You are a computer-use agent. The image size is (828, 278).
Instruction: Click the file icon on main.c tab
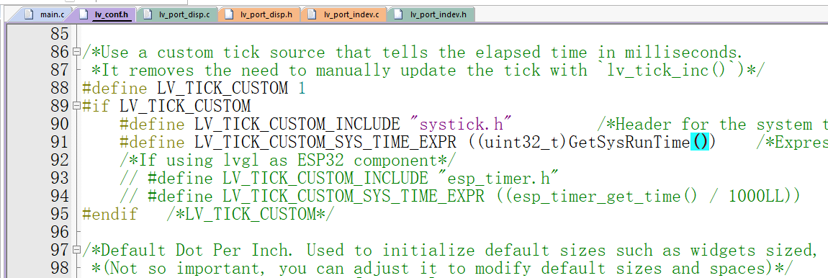pyautogui.click(x=30, y=14)
